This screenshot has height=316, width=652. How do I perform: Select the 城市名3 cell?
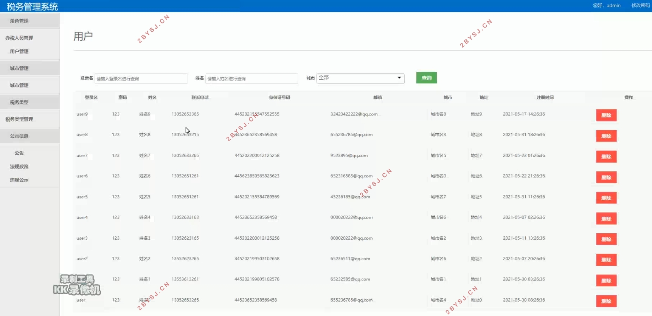pyautogui.click(x=438, y=134)
